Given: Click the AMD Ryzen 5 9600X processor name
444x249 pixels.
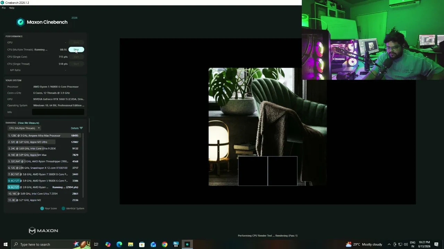Looking at the screenshot, I should point(56,87).
